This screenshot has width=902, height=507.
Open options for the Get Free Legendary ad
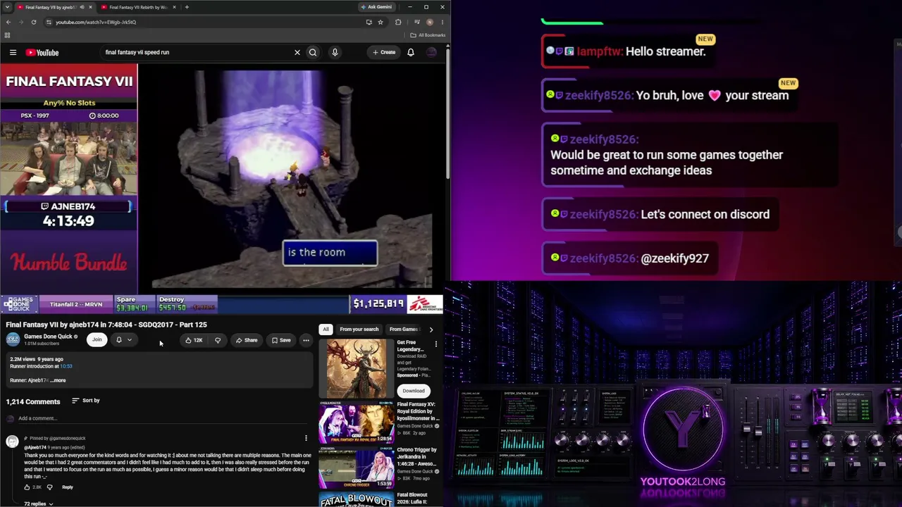click(435, 344)
